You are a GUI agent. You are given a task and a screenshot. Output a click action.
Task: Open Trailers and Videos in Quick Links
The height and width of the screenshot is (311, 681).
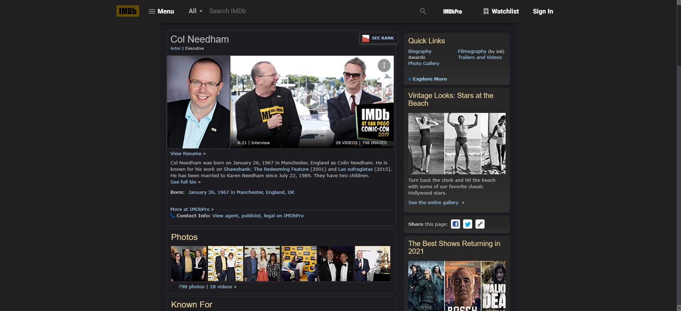click(x=480, y=57)
